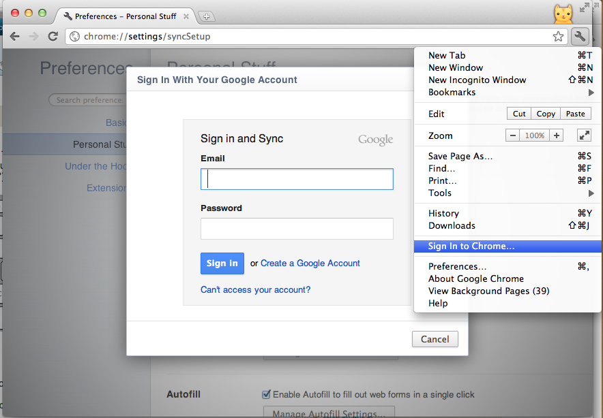This screenshot has width=603, height=418.
Task: Enter fullscreen from the Zoom row icon
Action: pyautogui.click(x=584, y=135)
